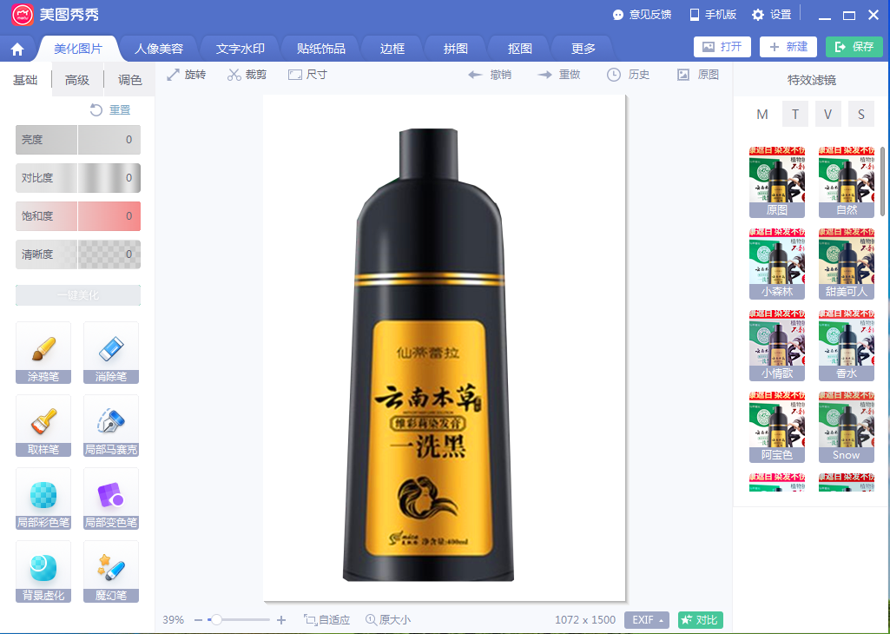Click the 美图秀秀 app logo

pyautogui.click(x=22, y=14)
